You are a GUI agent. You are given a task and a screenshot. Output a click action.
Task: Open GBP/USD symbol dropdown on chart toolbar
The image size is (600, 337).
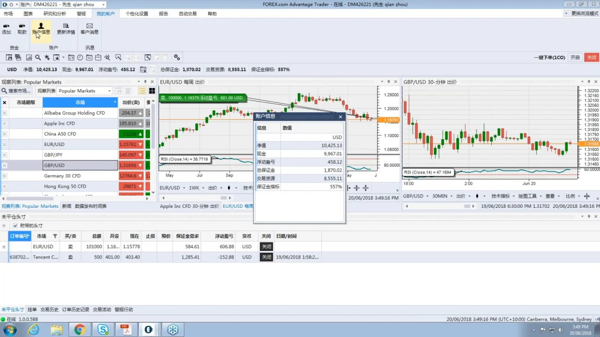(415, 196)
